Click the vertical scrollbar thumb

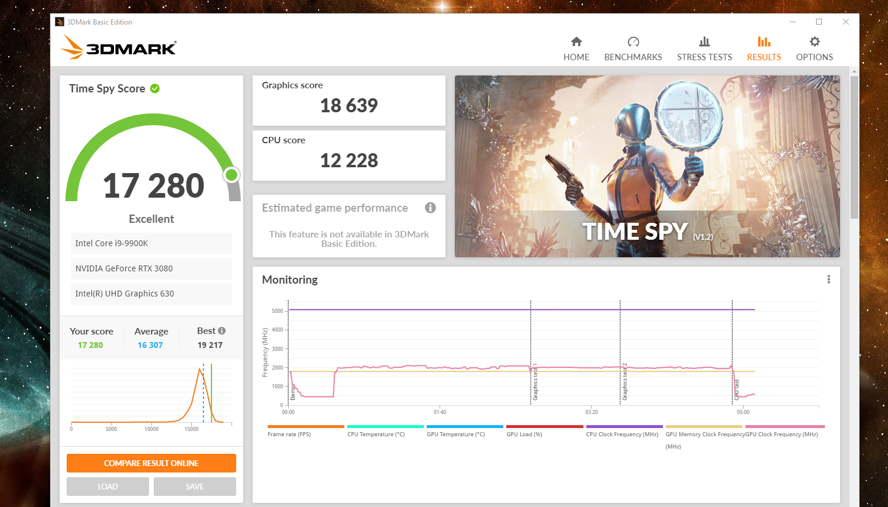[x=854, y=147]
